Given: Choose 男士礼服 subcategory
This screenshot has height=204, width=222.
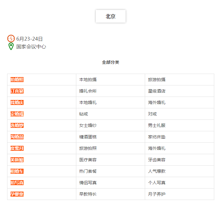Looking at the screenshot, I should [157, 125].
